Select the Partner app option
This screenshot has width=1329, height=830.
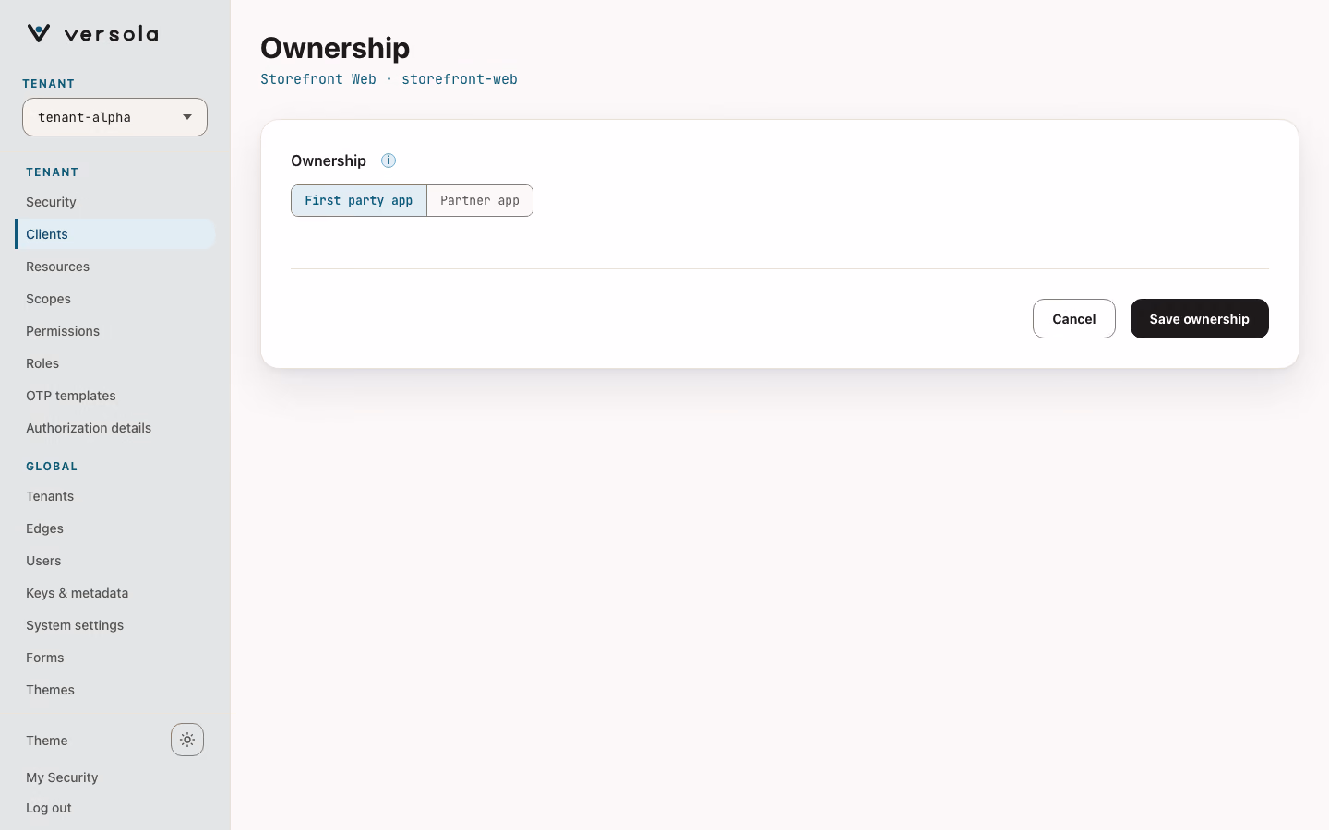[480, 200]
